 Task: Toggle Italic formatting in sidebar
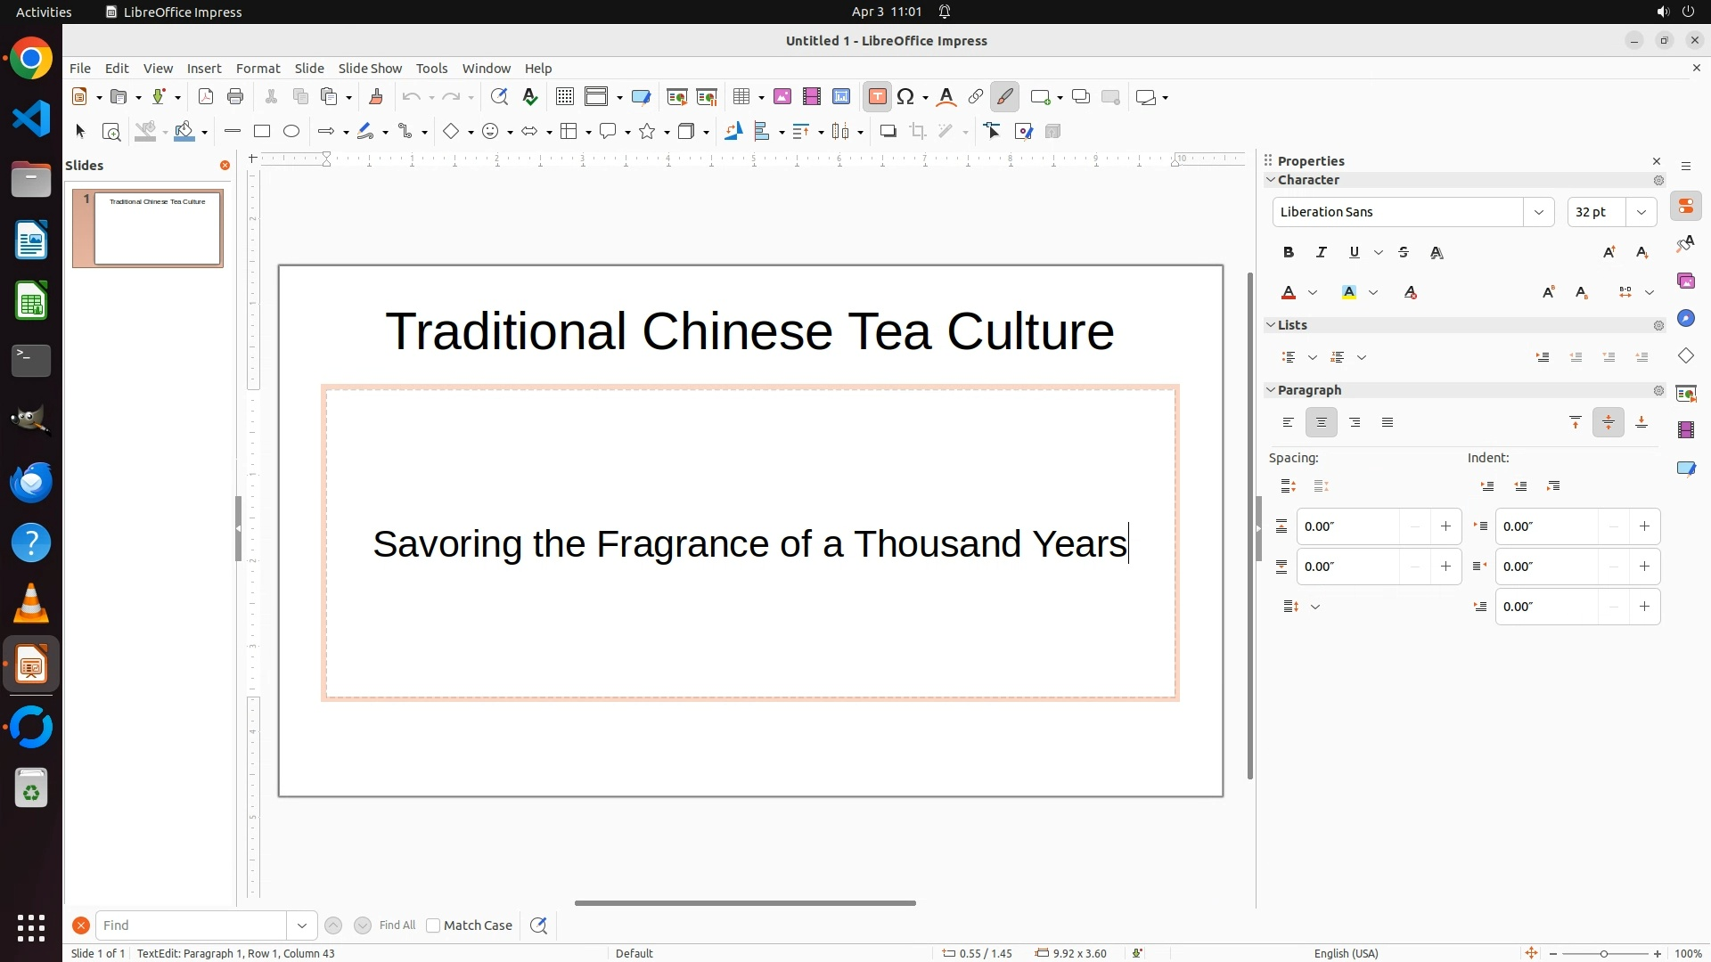click(x=1322, y=253)
